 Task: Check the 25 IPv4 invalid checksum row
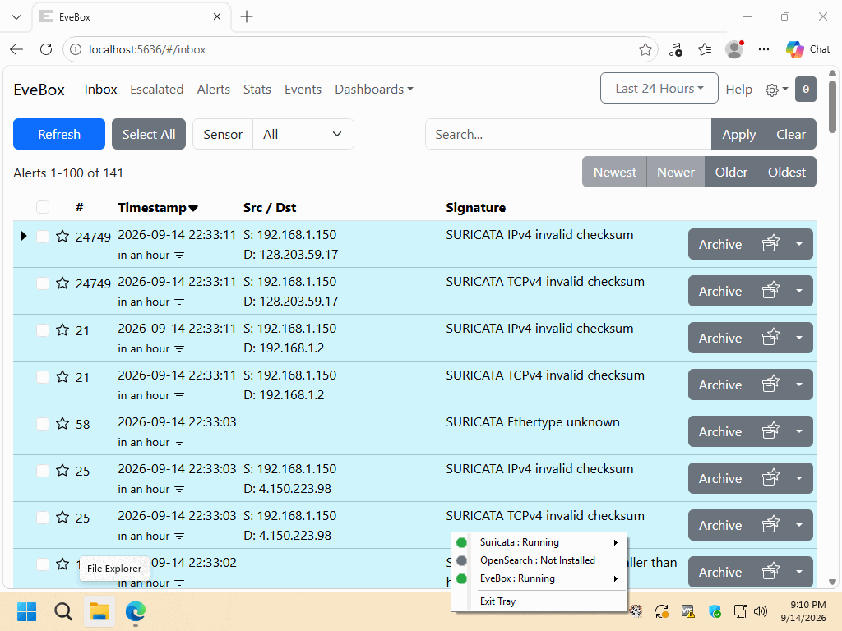[43, 471]
